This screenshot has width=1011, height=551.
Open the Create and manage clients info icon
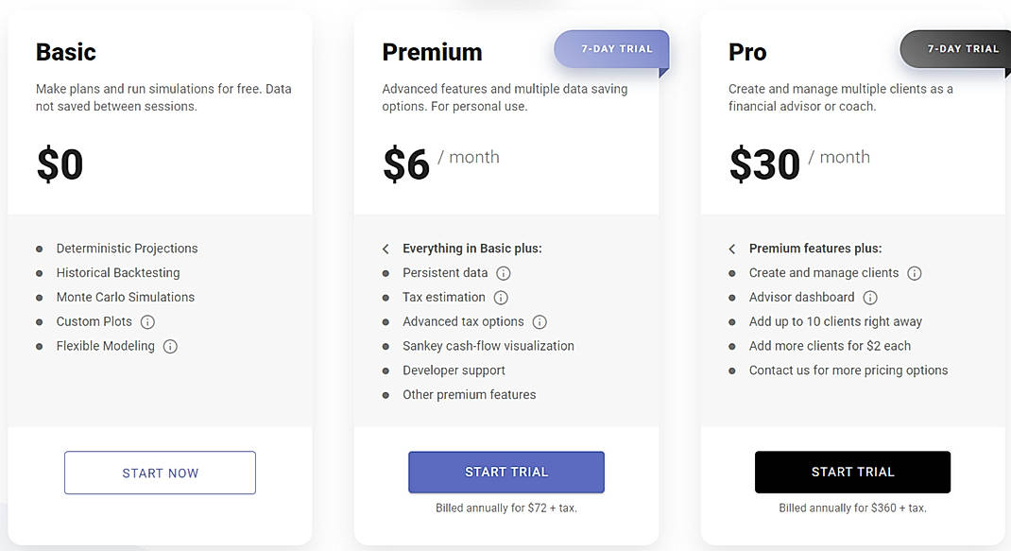(914, 273)
